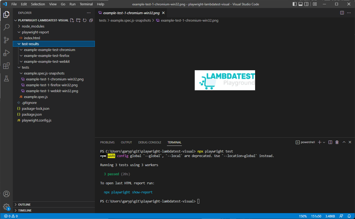This screenshot has width=355, height=219.
Task: Open the Search view
Action: point(6,27)
